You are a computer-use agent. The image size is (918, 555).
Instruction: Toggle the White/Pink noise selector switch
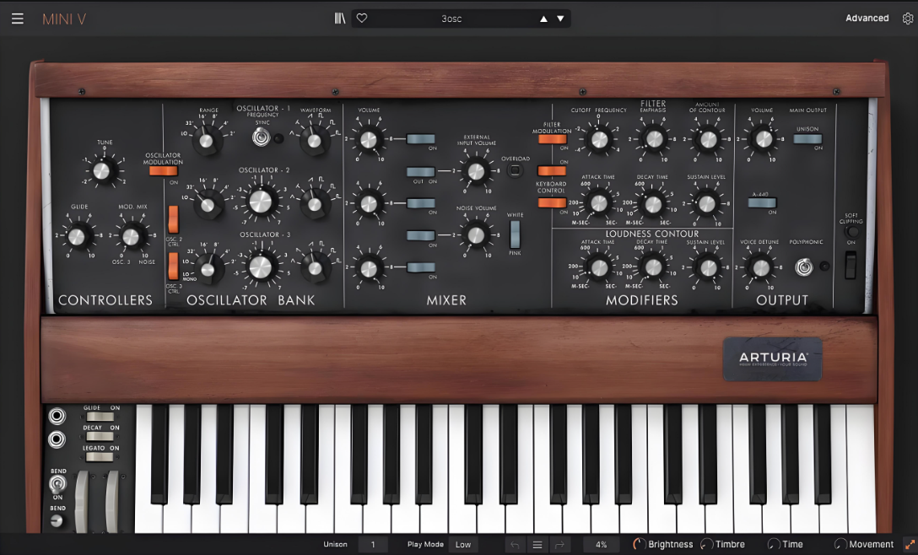coord(516,234)
